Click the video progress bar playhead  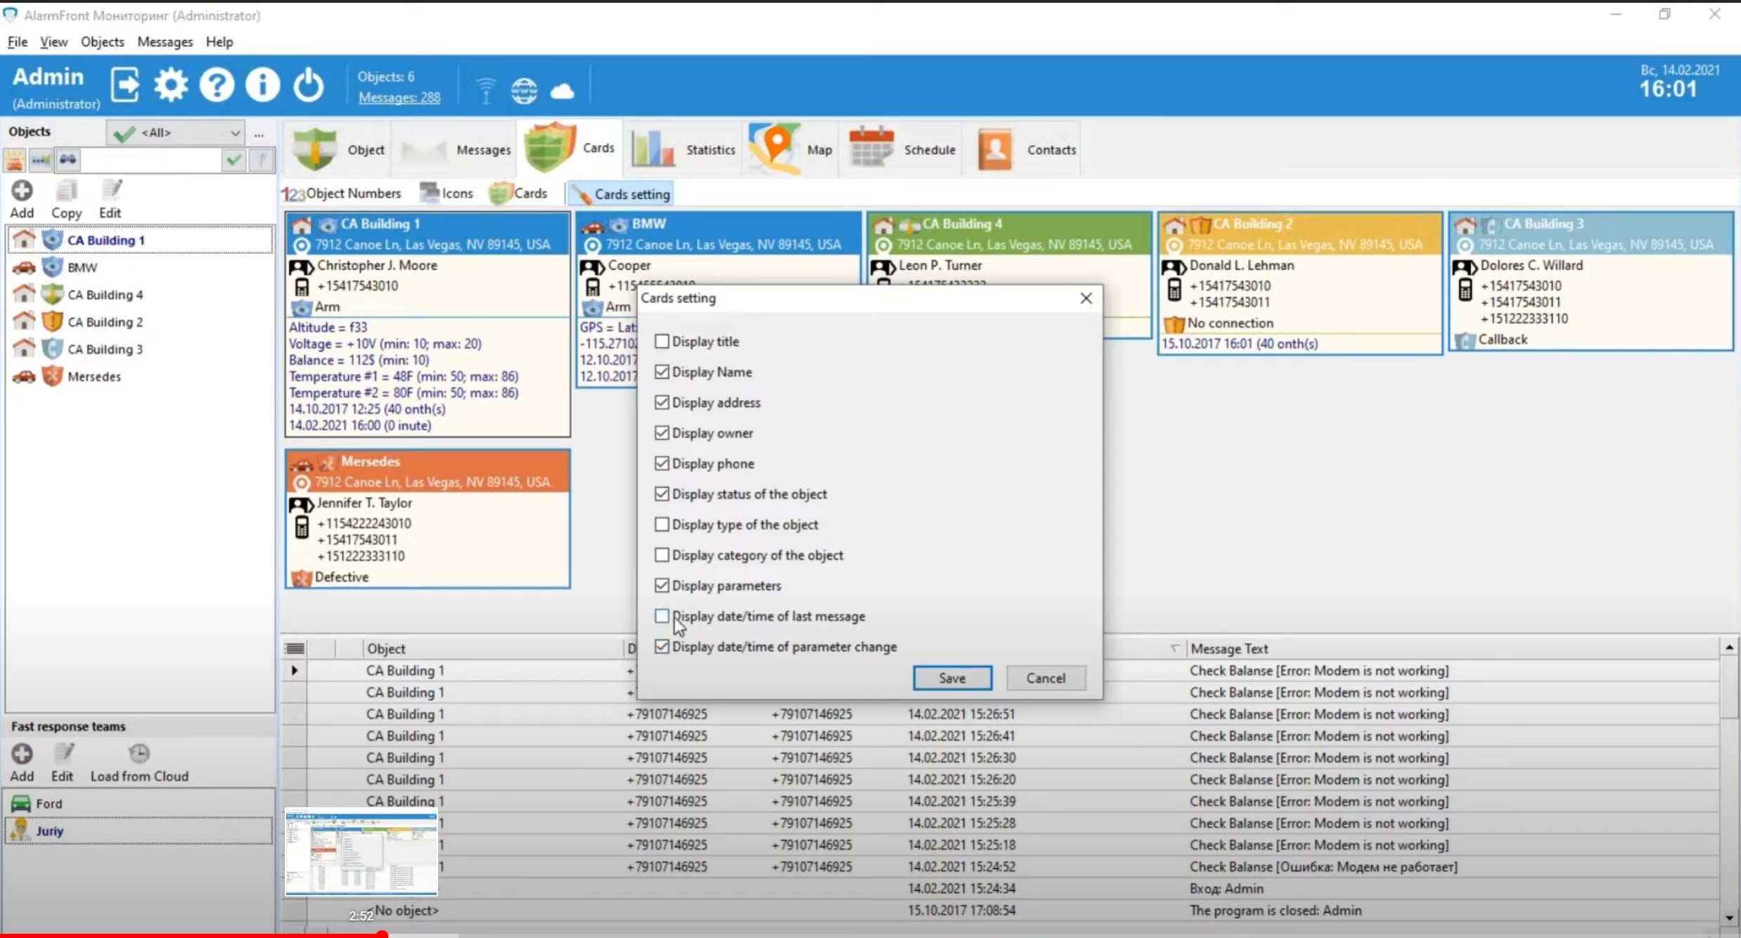pos(382,934)
